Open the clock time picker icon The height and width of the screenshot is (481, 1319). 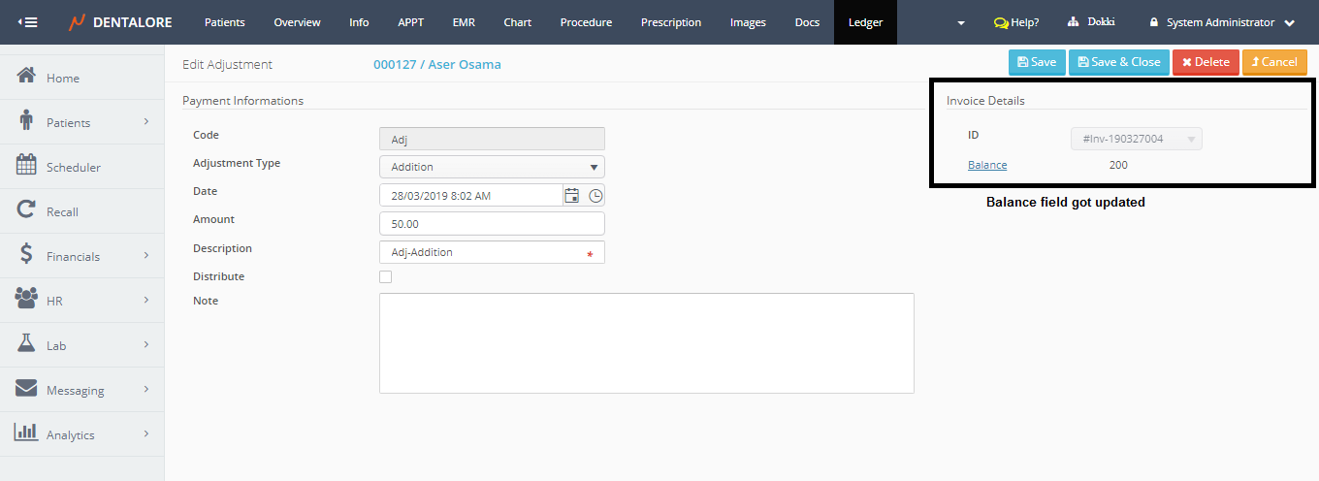tap(595, 196)
